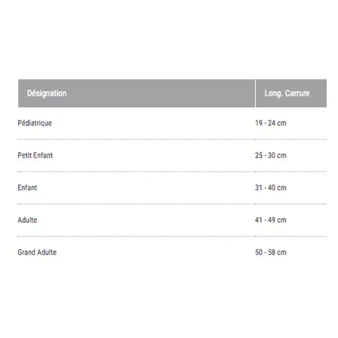Select the Pédiatrique row label
This screenshot has width=338, height=338.
pyautogui.click(x=35, y=123)
